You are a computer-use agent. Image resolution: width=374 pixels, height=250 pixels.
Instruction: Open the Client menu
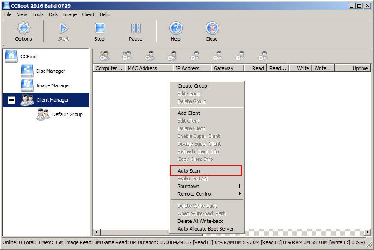click(x=88, y=14)
